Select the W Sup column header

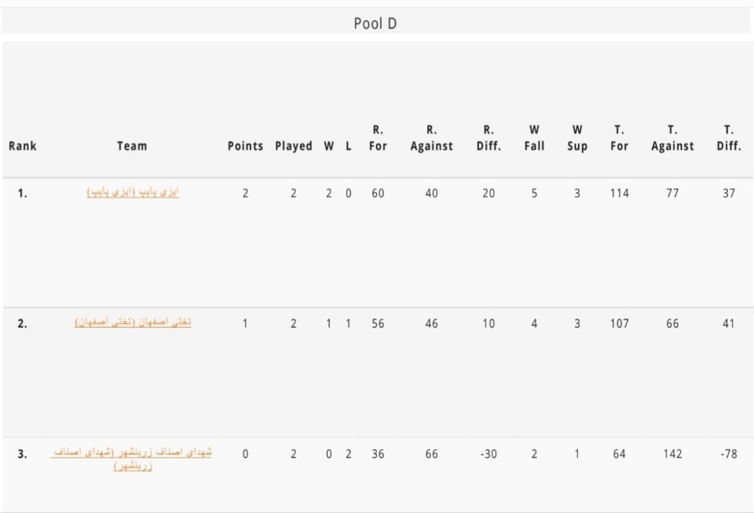tap(577, 138)
